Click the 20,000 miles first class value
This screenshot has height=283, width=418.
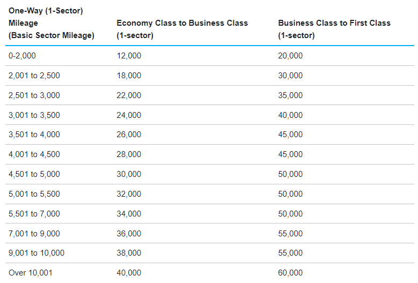coord(290,56)
